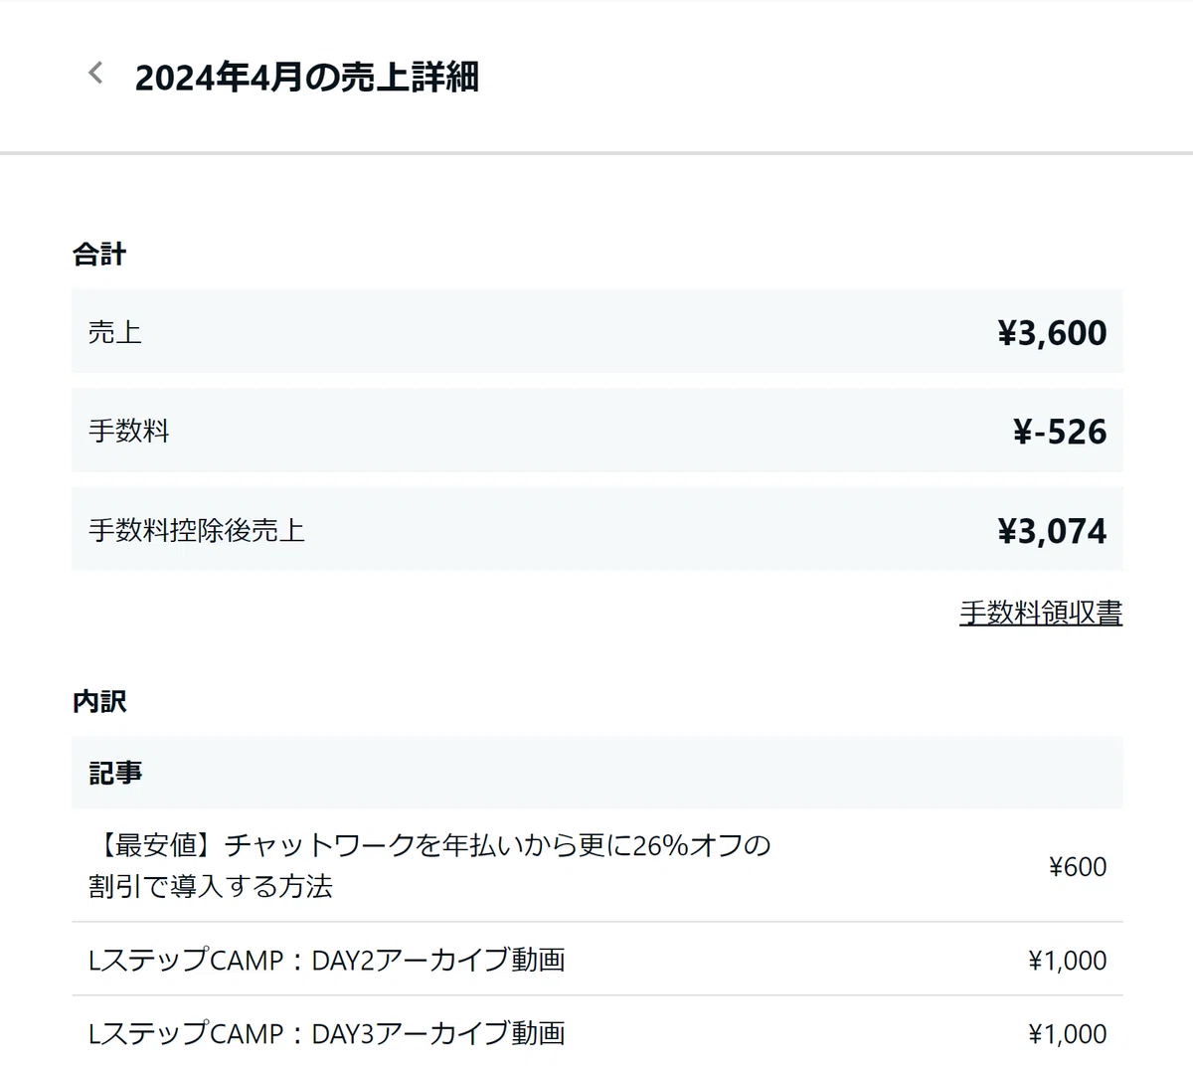This screenshot has height=1068, width=1193.
Task: Select the 手数料控除後売上 row label
Action: pyautogui.click(x=197, y=530)
